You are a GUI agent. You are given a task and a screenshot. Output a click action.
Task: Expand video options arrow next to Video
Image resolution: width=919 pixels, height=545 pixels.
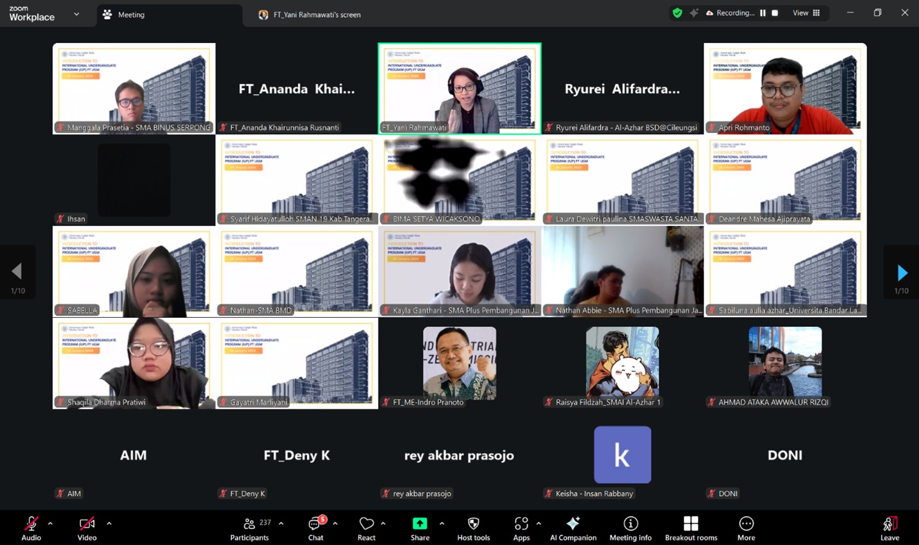point(109,524)
